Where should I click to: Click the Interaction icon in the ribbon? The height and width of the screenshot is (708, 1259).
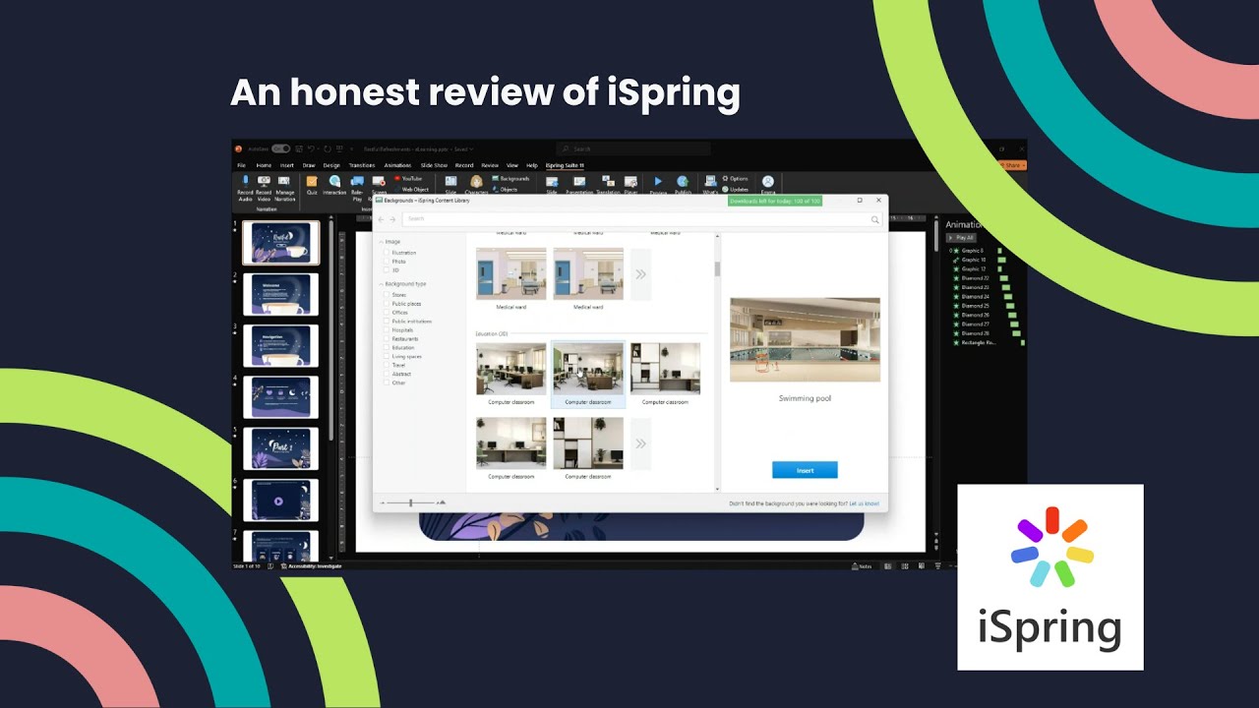[x=334, y=182]
